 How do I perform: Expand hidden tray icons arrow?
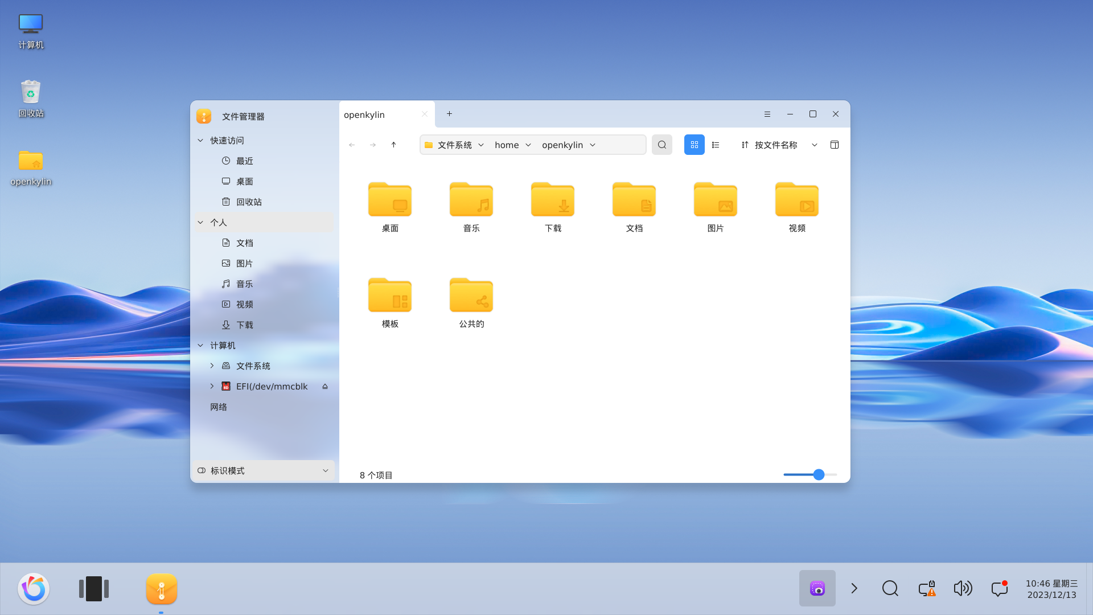(854, 588)
